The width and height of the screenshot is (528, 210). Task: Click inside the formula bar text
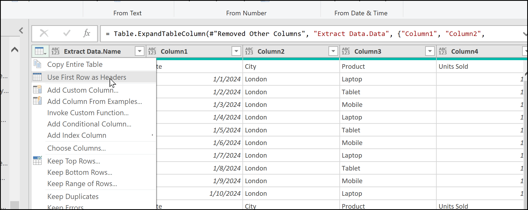click(295, 34)
